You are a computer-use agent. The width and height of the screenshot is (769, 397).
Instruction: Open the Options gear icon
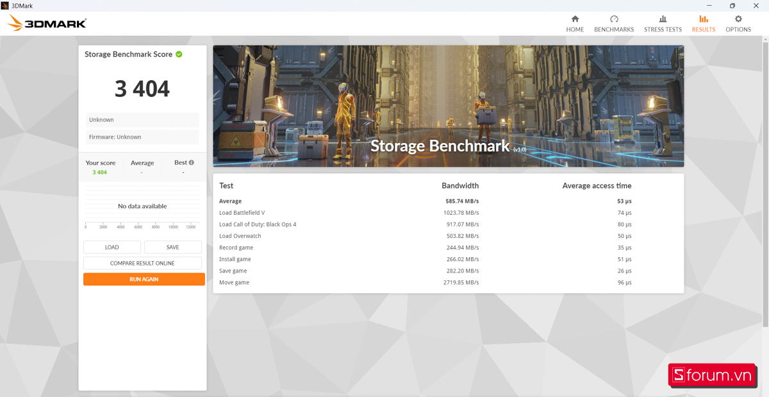pos(738,19)
